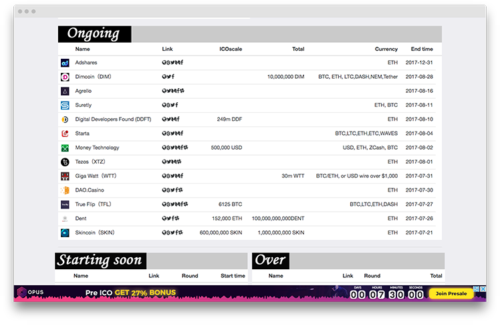The width and height of the screenshot is (500, 326).
Task: Open Adshares Facebook link icon
Action: pos(182,62)
